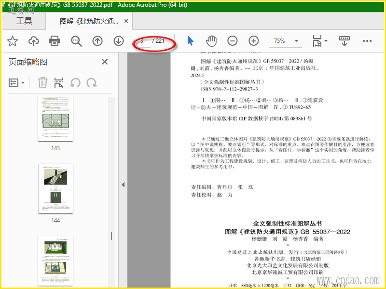Click the cloud upload icon
This screenshot has height=289, width=386.
pos(34,41)
